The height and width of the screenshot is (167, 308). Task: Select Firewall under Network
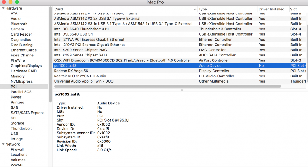click(x=17, y=150)
